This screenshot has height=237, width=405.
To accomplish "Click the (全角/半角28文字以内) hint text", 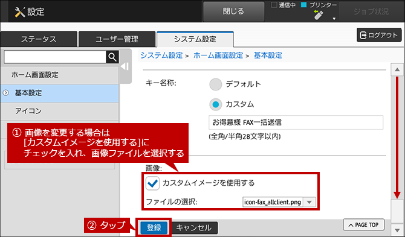I will click(x=245, y=136).
